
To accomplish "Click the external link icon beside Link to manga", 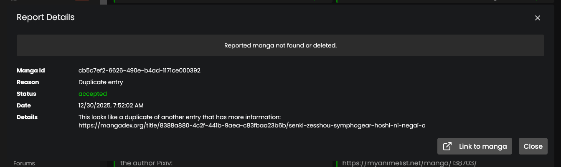I will click(447, 146).
